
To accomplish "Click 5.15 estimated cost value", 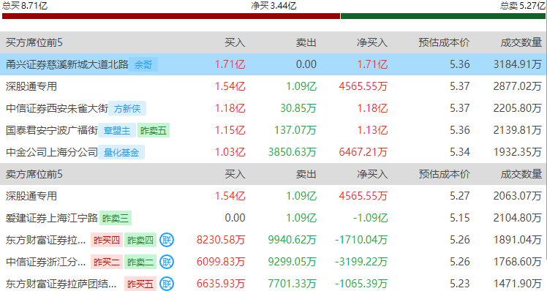I will [459, 219].
